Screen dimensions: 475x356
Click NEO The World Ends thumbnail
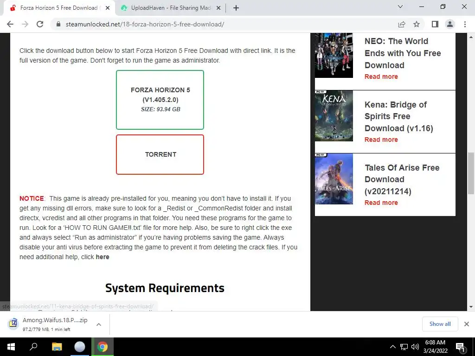pos(334,55)
